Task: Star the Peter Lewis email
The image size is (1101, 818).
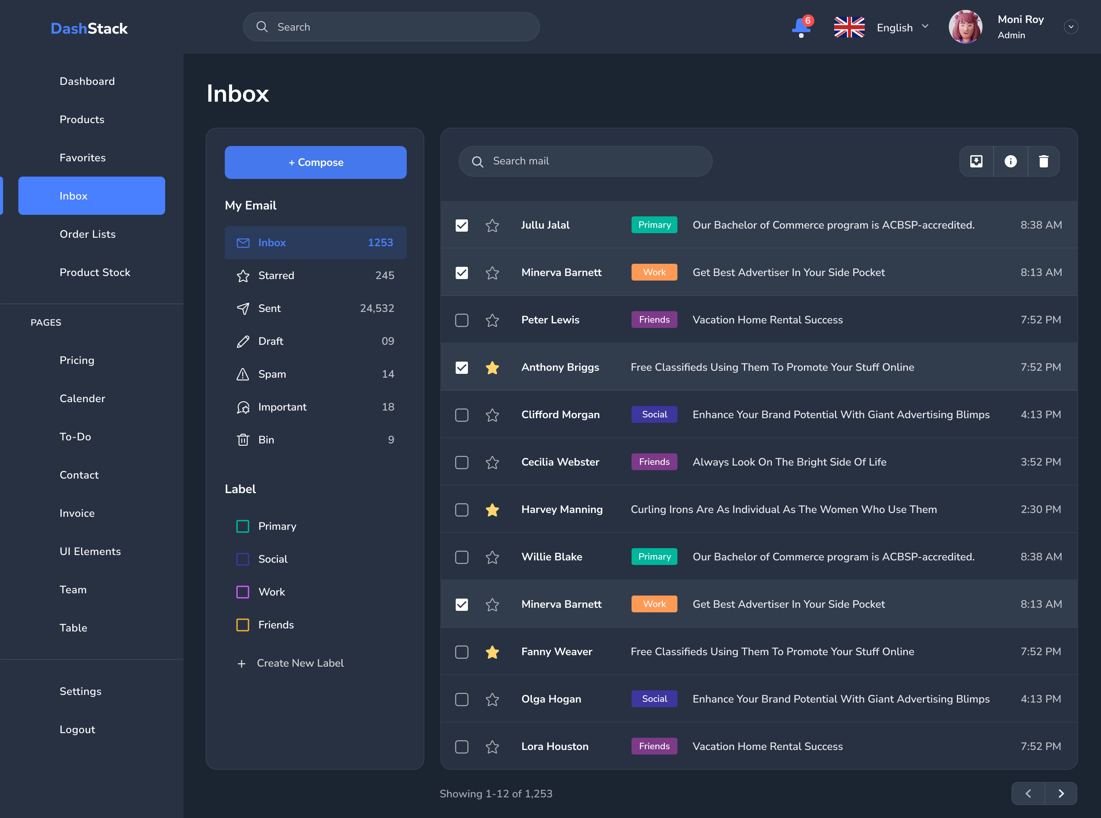Action: coord(492,320)
